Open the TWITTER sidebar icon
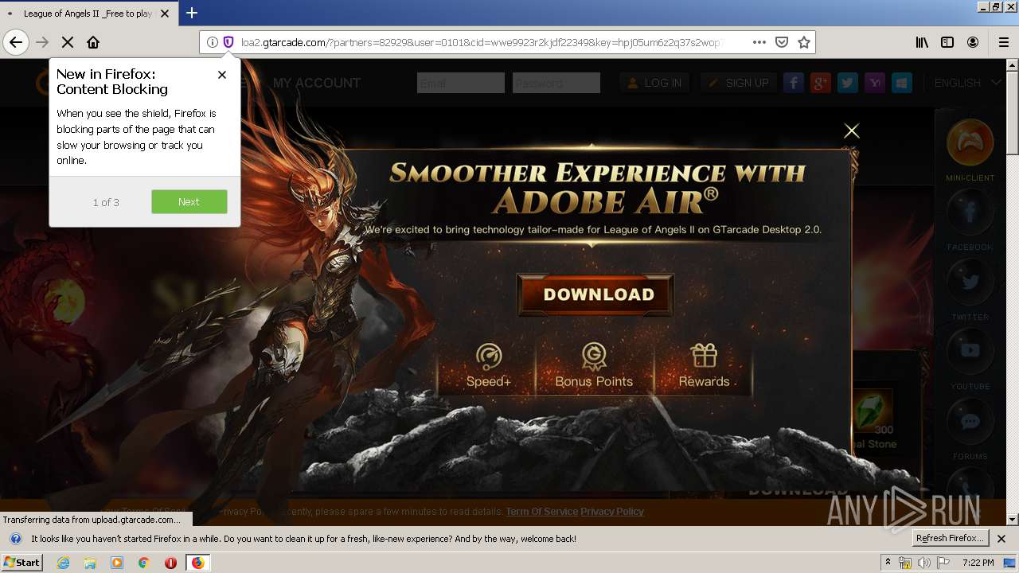Image resolution: width=1019 pixels, height=573 pixels. 970,282
